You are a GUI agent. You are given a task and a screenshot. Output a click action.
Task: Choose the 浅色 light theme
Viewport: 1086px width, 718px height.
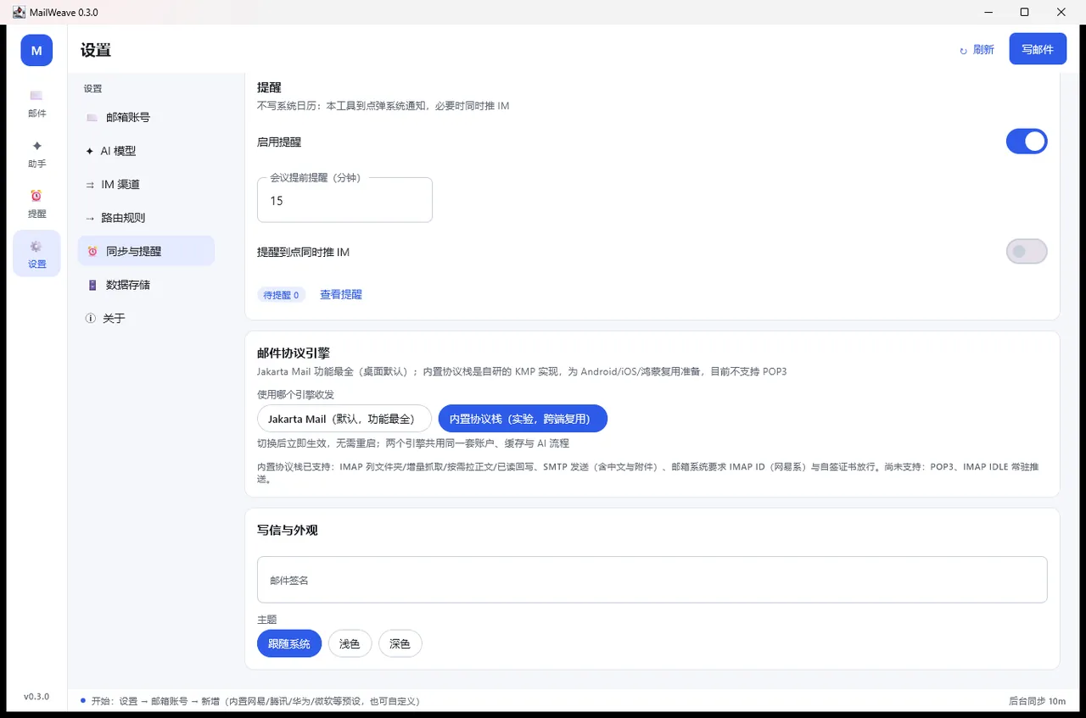tap(350, 643)
